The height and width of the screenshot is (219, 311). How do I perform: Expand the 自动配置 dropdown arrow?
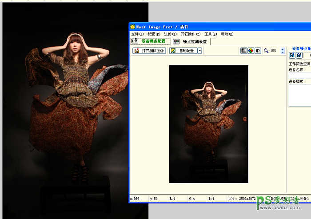pyautogui.click(x=200, y=51)
